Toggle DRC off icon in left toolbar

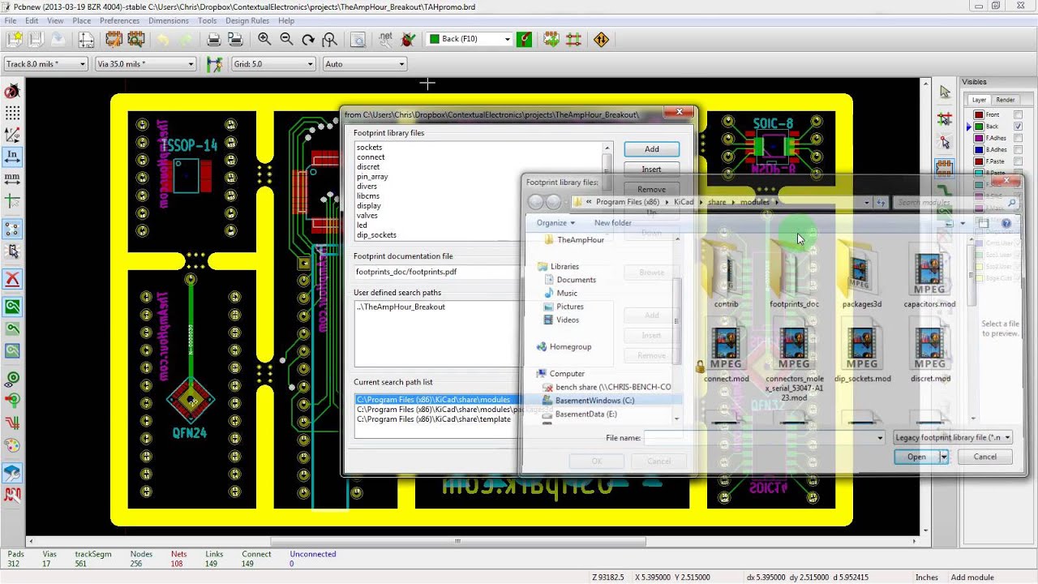[x=12, y=92]
